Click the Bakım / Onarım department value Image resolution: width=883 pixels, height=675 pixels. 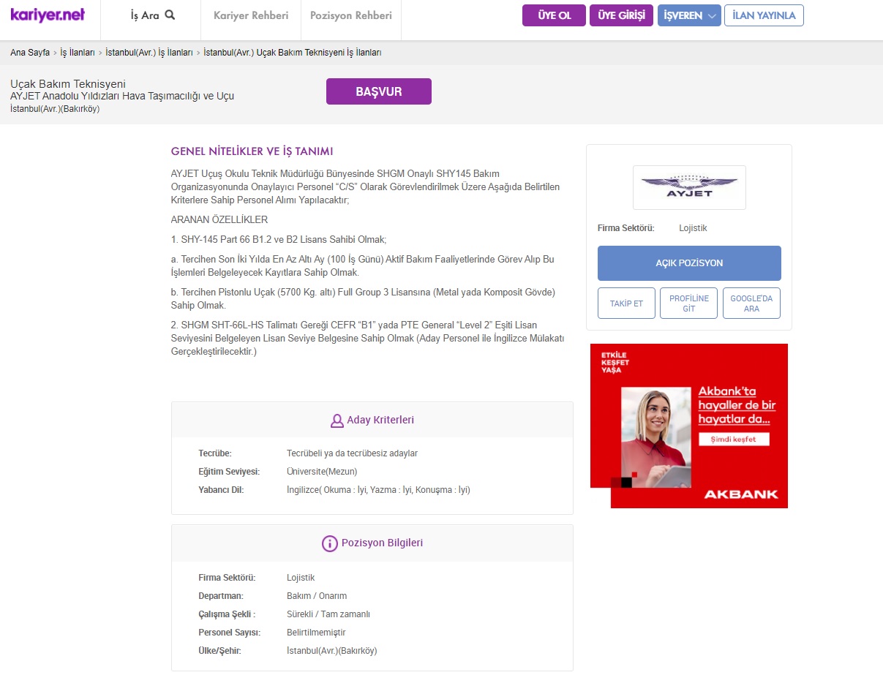pos(317,596)
